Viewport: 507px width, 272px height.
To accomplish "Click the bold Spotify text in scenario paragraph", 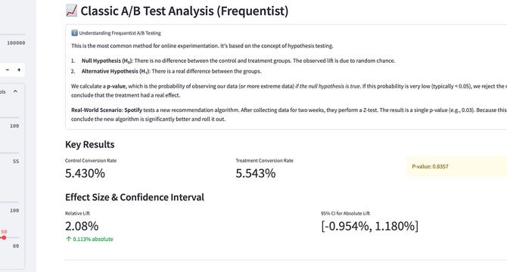I will pos(133,110).
